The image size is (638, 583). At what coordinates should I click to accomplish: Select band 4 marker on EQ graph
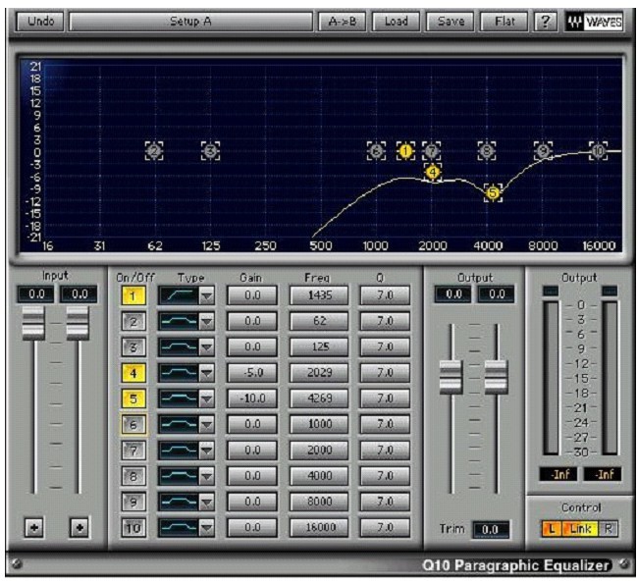[433, 172]
